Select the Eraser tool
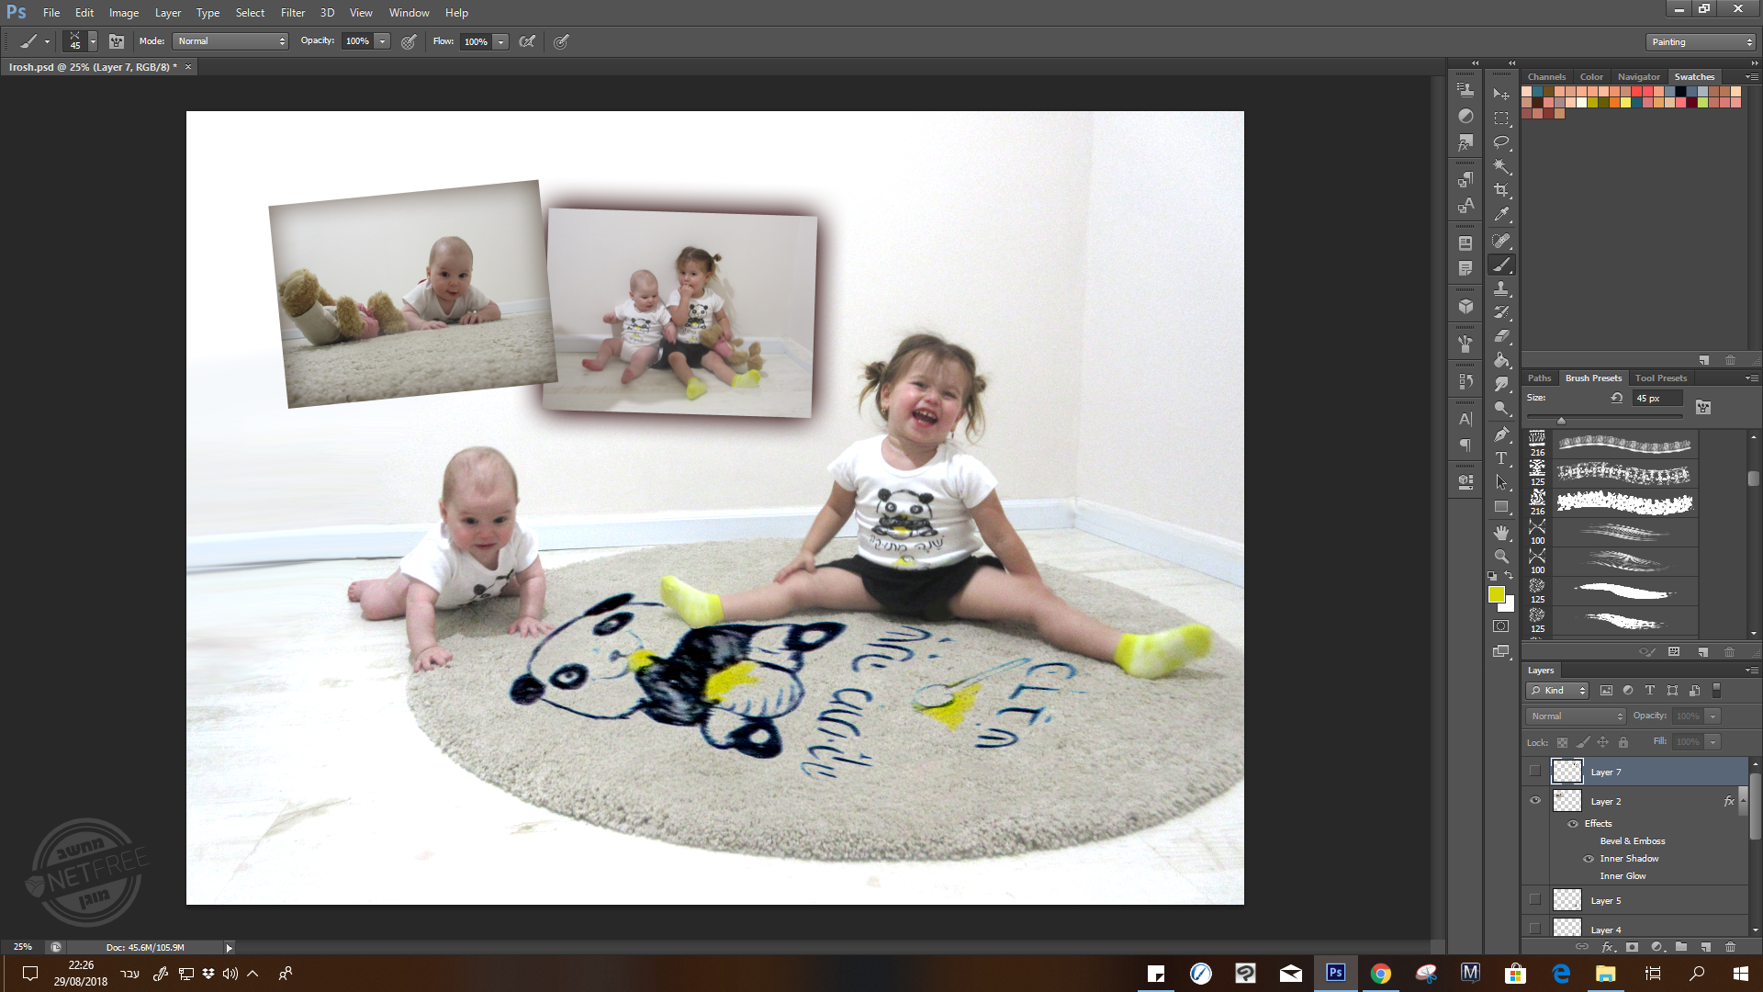Viewport: 1763px width, 992px height. point(1501,336)
